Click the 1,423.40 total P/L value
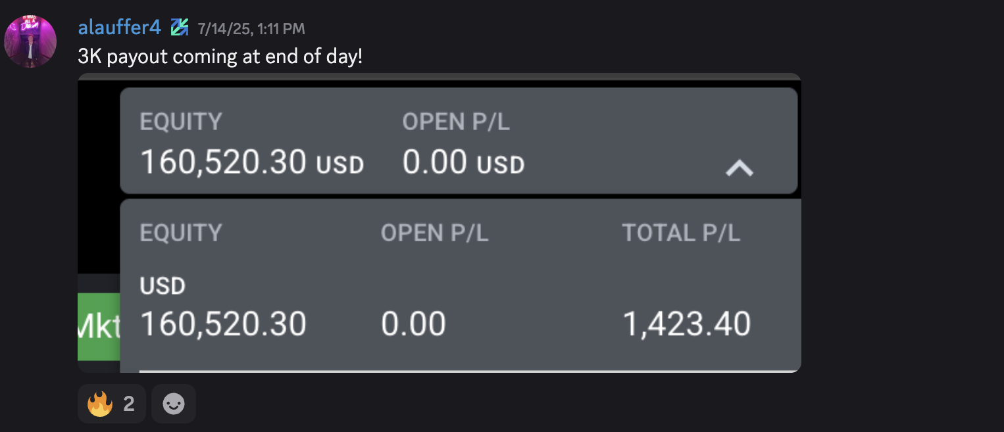Screen dimensions: 1004x432 (686, 324)
